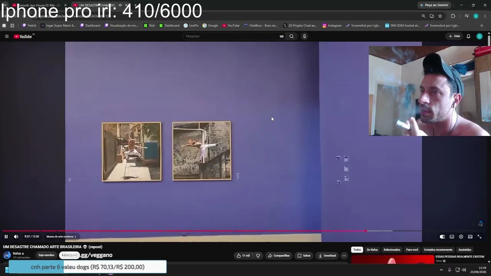Open the Chrome apps grid shortcut

12,26
